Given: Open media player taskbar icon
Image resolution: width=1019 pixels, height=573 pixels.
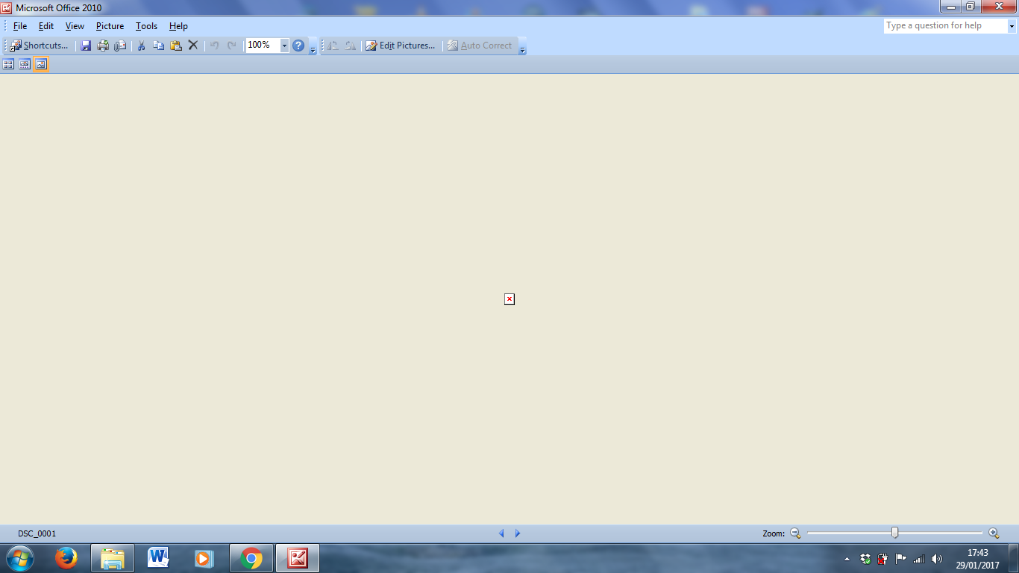Looking at the screenshot, I should pos(204,558).
